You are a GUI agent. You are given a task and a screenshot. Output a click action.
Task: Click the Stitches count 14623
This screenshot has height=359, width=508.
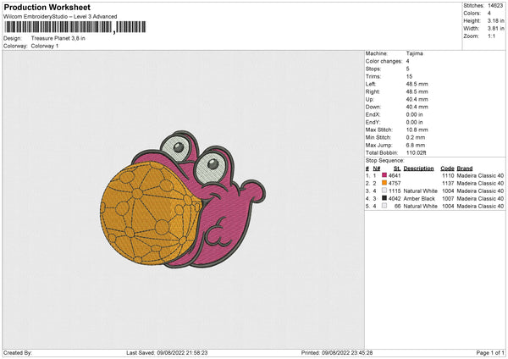(x=495, y=6)
